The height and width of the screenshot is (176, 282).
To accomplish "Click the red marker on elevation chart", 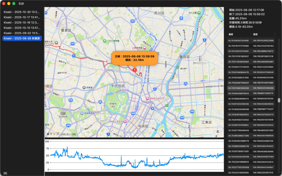I will pos(130,163).
